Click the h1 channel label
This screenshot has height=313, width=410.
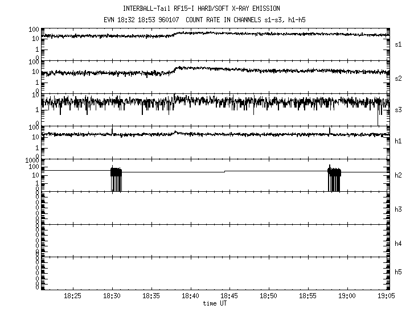399,142
